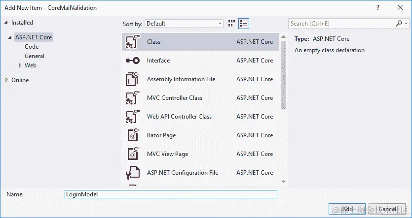Click the Cancel button
Viewport: 412px width, 218px height.
tap(387, 209)
